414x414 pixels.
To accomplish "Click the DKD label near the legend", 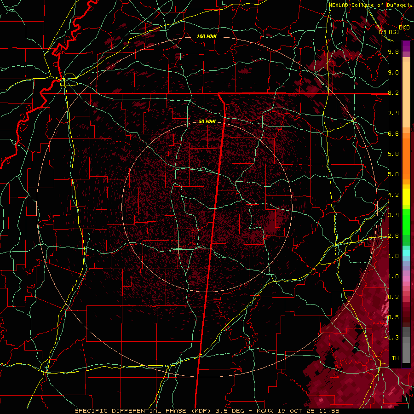I will click(404, 27).
